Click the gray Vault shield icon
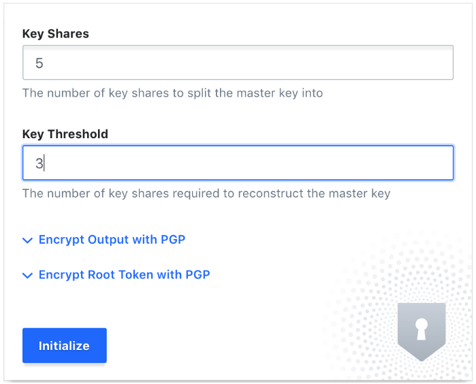 [422, 332]
